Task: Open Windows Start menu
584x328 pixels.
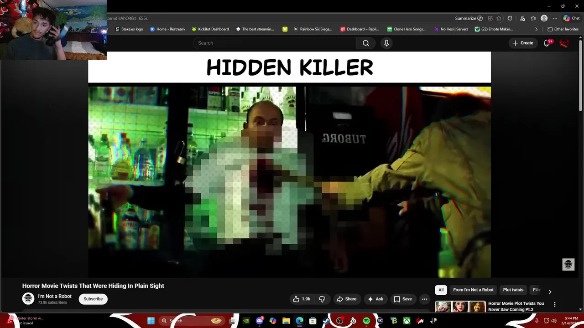Action: [x=151, y=321]
